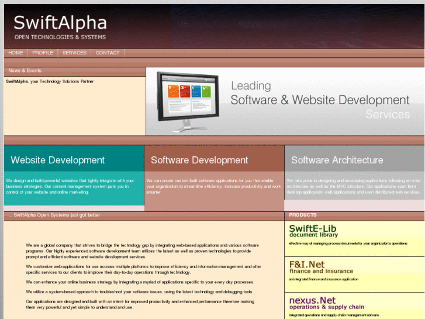Navigate to the CONTACT page
The width and height of the screenshot is (425, 319).
click(x=108, y=53)
